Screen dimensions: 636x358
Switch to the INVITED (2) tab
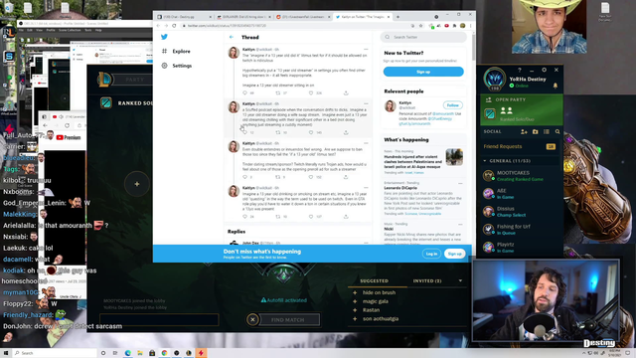pos(427,280)
